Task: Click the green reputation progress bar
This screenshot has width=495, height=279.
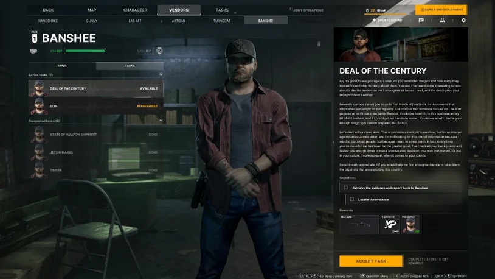Action: [85, 51]
